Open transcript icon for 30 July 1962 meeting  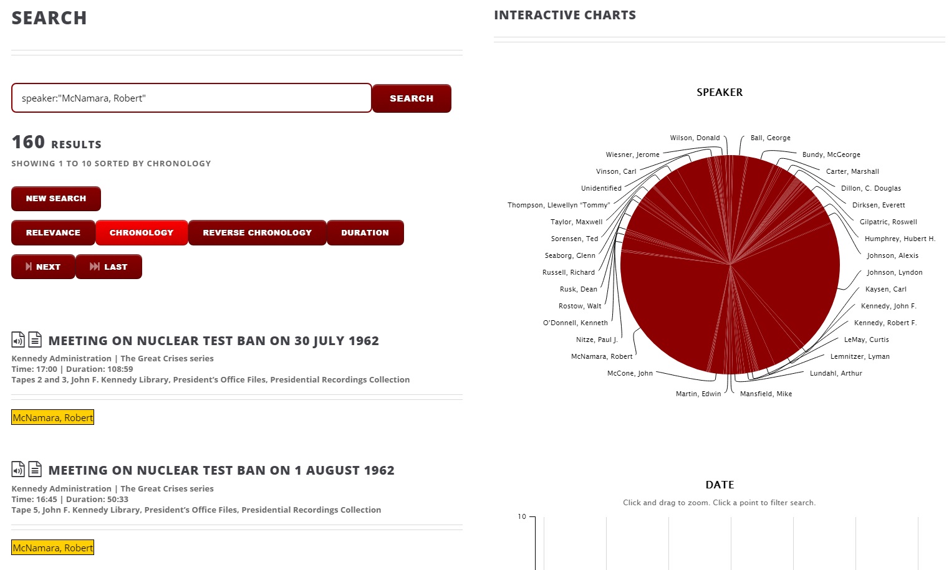[35, 340]
